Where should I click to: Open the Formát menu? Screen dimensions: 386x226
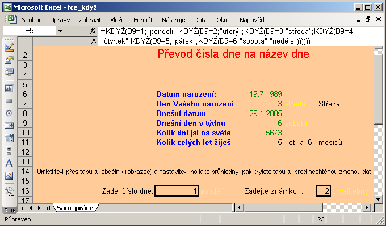(143, 20)
